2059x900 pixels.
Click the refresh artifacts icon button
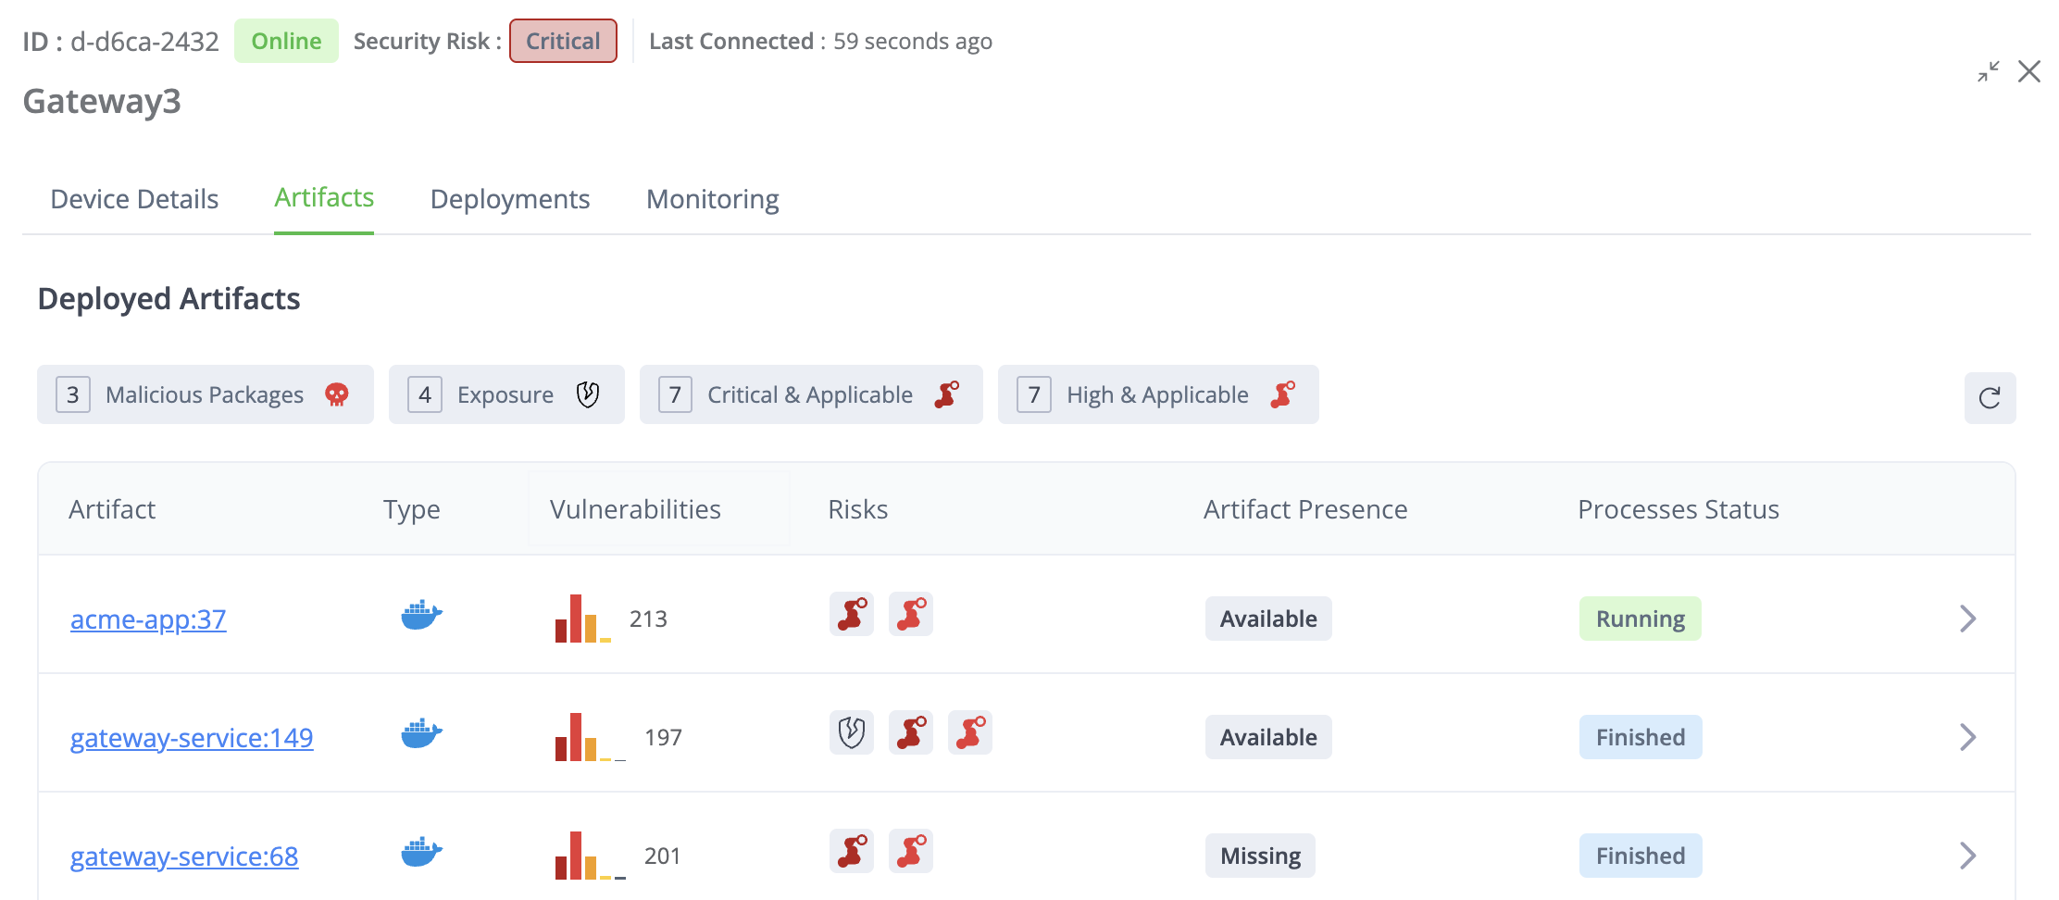point(1990,398)
